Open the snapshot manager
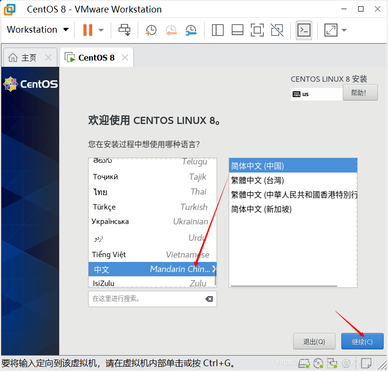The width and height of the screenshot is (388, 371). (191, 30)
